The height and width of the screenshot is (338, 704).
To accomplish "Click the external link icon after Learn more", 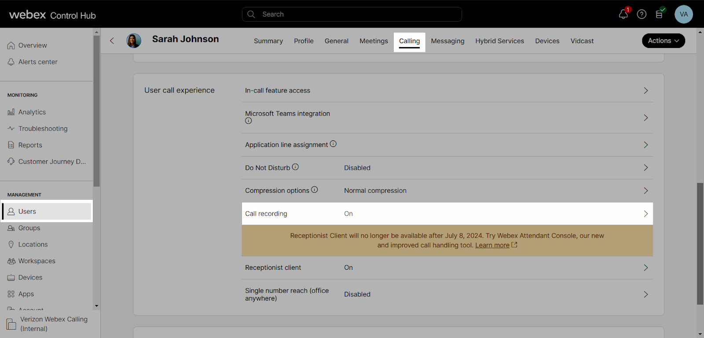I will 514,245.
